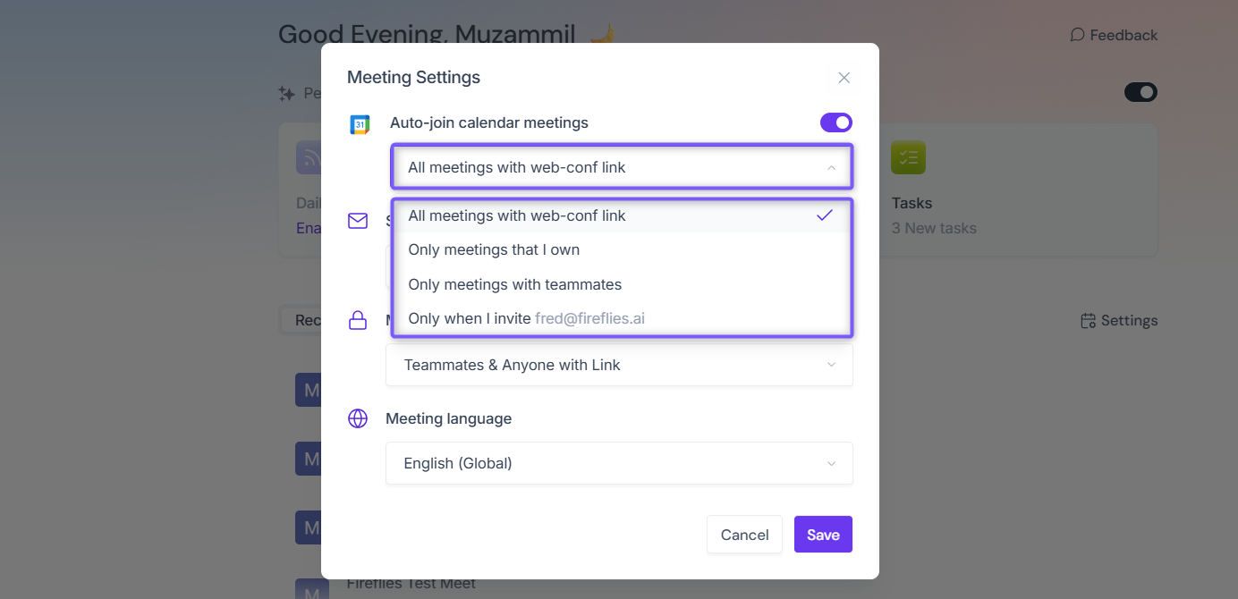Disable Auto-join calendar meetings toggle

tap(836, 122)
